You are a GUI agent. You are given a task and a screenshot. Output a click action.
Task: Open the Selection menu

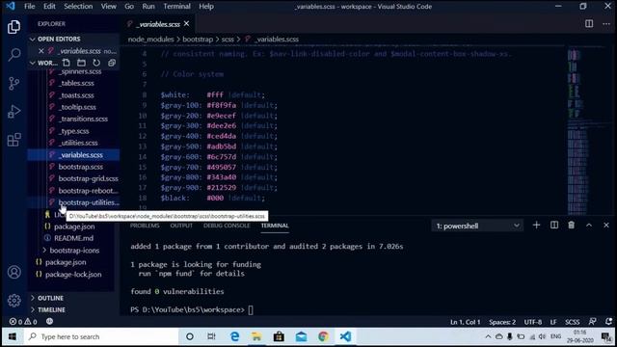[x=78, y=7]
